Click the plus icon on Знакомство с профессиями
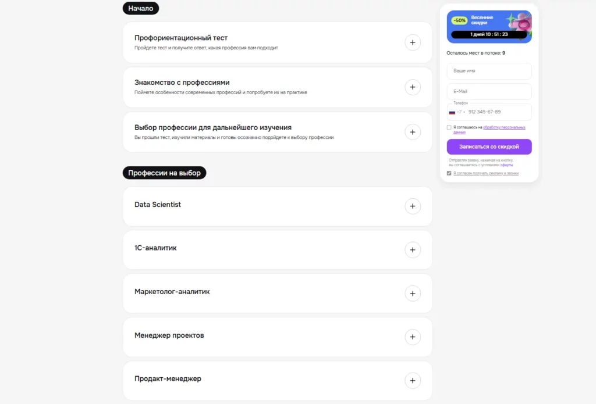This screenshot has height=404, width=596. point(413,87)
